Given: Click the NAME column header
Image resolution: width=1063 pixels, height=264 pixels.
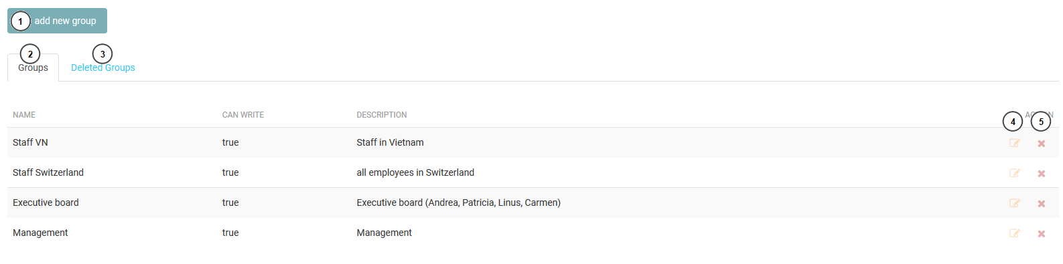Looking at the screenshot, I should pos(24,115).
